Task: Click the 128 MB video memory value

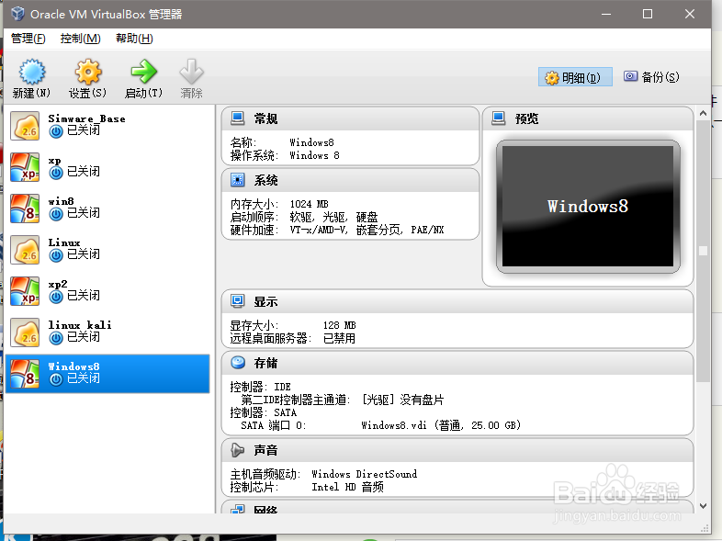Action: (x=339, y=325)
